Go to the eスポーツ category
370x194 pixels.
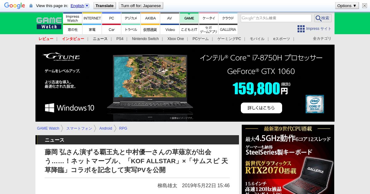[282, 39]
